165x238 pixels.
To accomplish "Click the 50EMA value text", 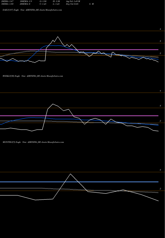I will pos(7,4).
